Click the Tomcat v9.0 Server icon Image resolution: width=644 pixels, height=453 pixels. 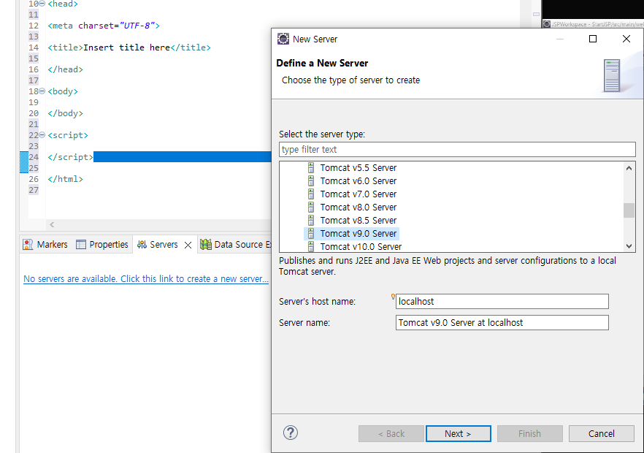click(311, 234)
